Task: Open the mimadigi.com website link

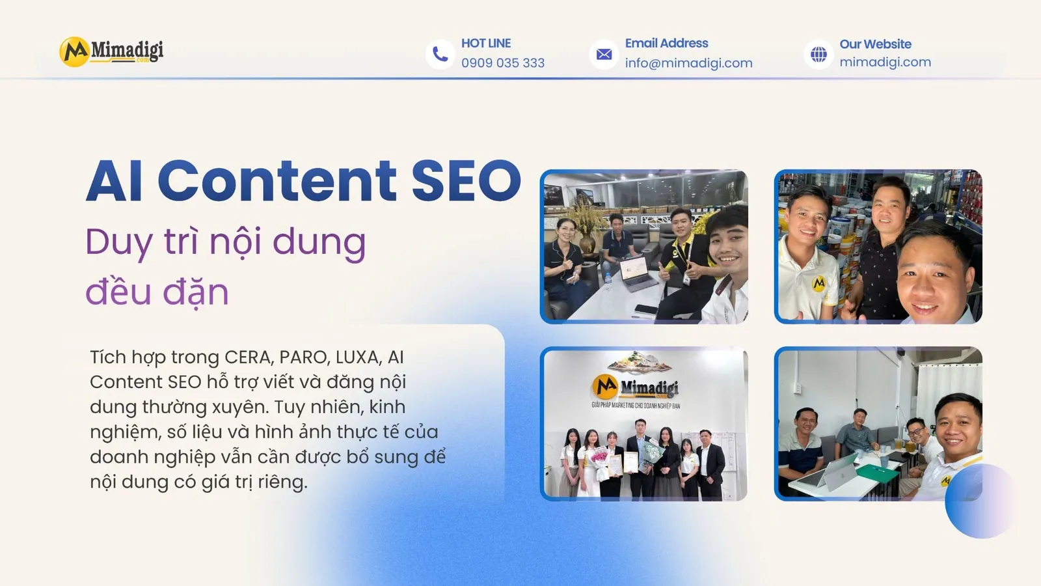Action: click(885, 62)
